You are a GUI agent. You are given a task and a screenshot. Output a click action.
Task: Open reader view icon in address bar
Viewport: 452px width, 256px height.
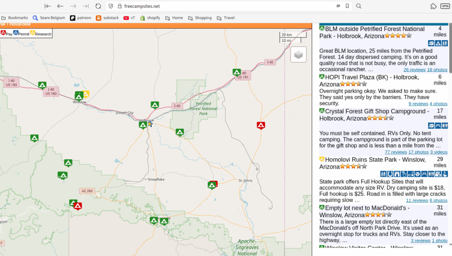(338, 6)
